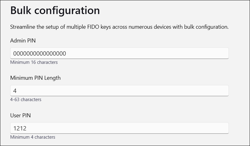Click the value 4 in Minimum PIN Length
The image size is (250, 146).
(x=15, y=91)
